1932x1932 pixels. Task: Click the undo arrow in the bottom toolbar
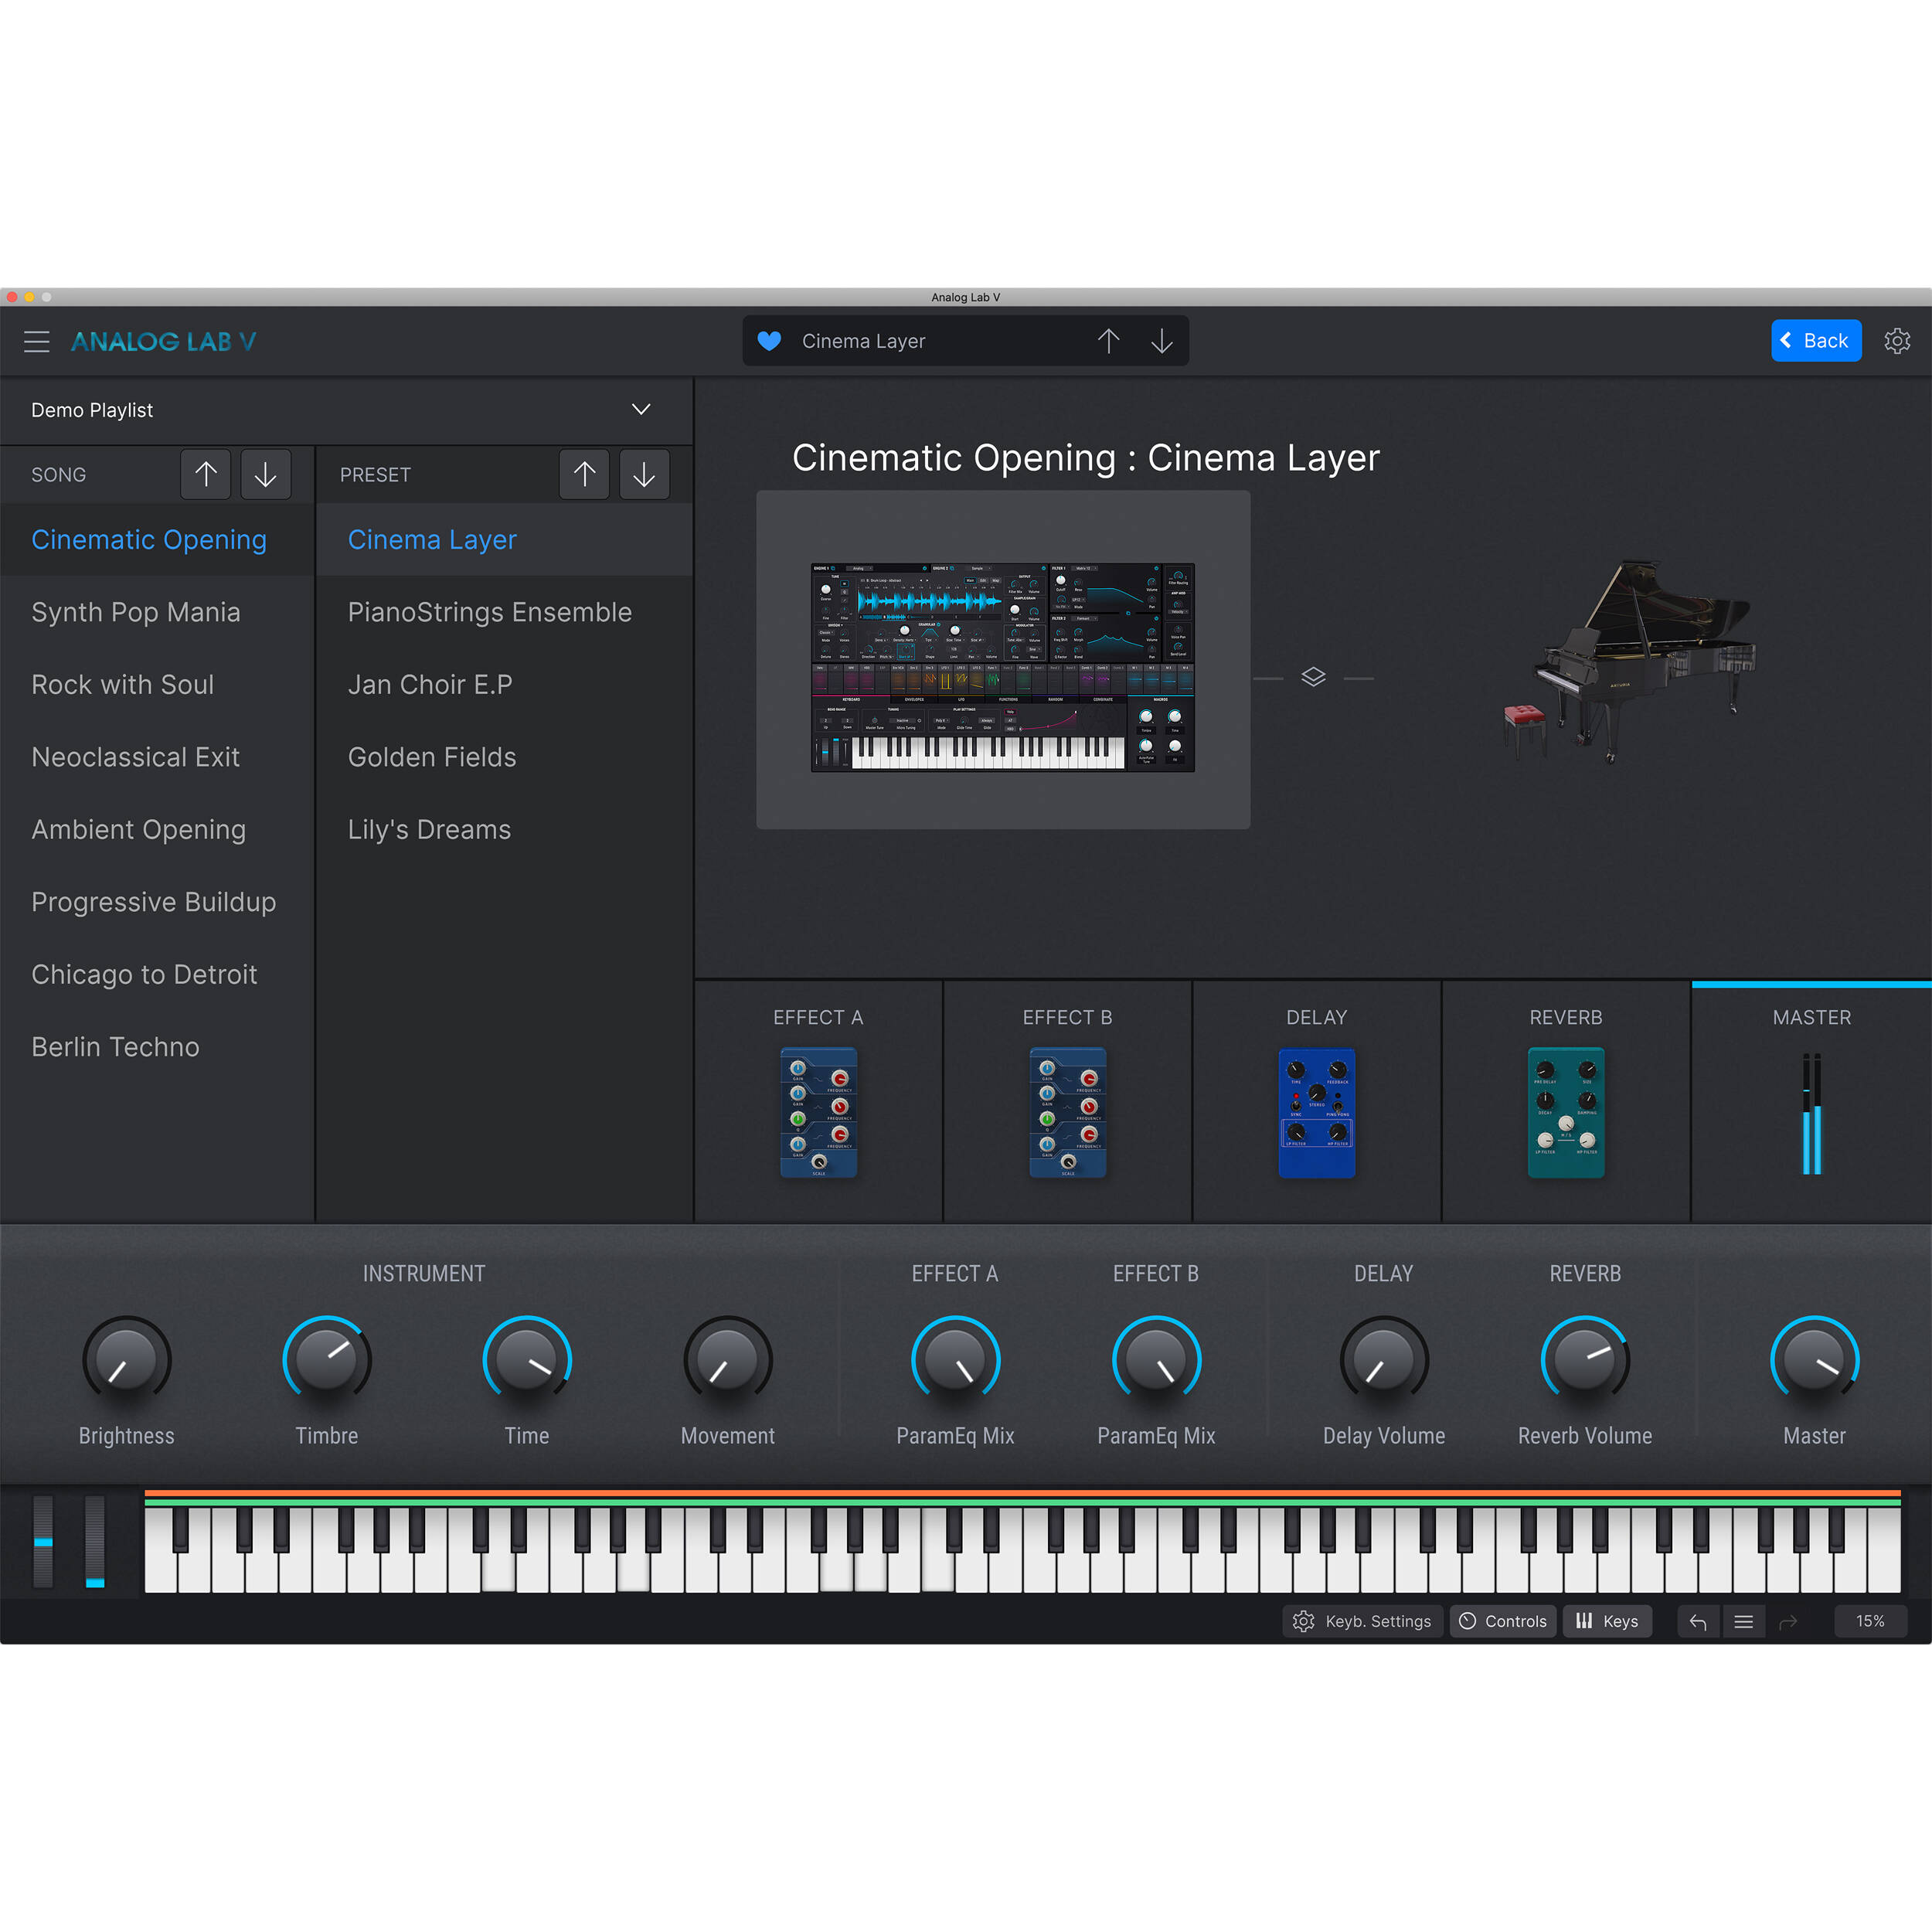[1698, 1621]
